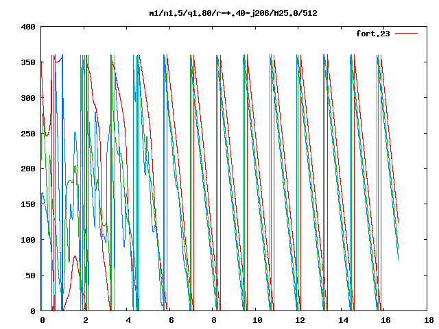Click the y-axis label 400
Image resolution: width=439 pixels, height=329 pixels.
[x=28, y=27]
